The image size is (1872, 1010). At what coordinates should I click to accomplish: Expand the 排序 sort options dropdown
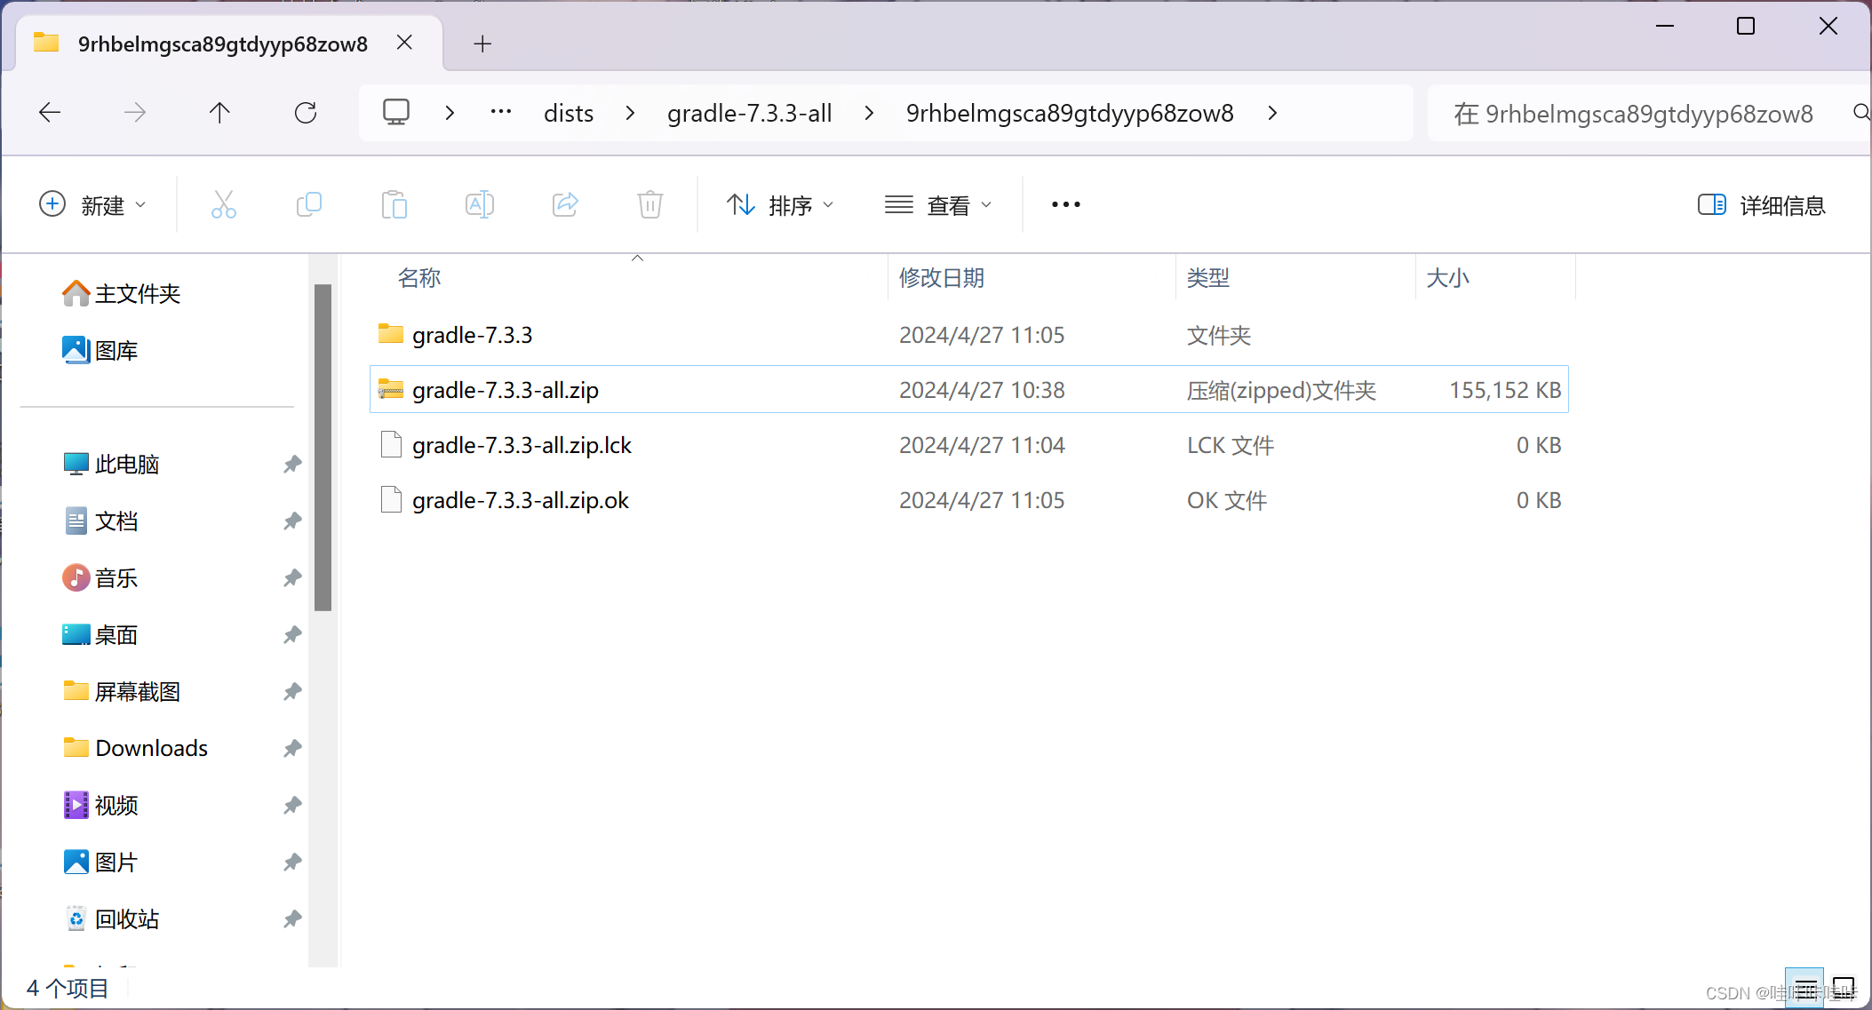pyautogui.click(x=780, y=205)
